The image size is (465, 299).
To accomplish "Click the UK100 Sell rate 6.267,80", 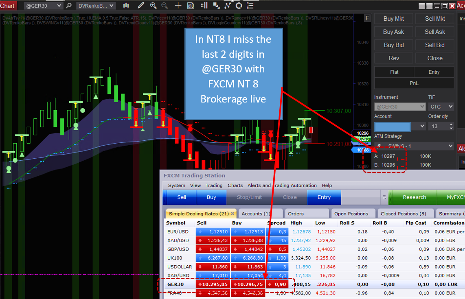I will [x=213, y=258].
